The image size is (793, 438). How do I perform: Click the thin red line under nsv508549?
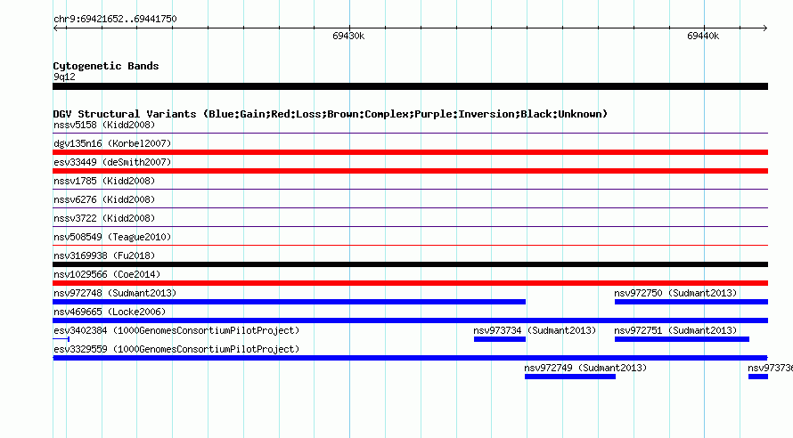click(x=410, y=246)
